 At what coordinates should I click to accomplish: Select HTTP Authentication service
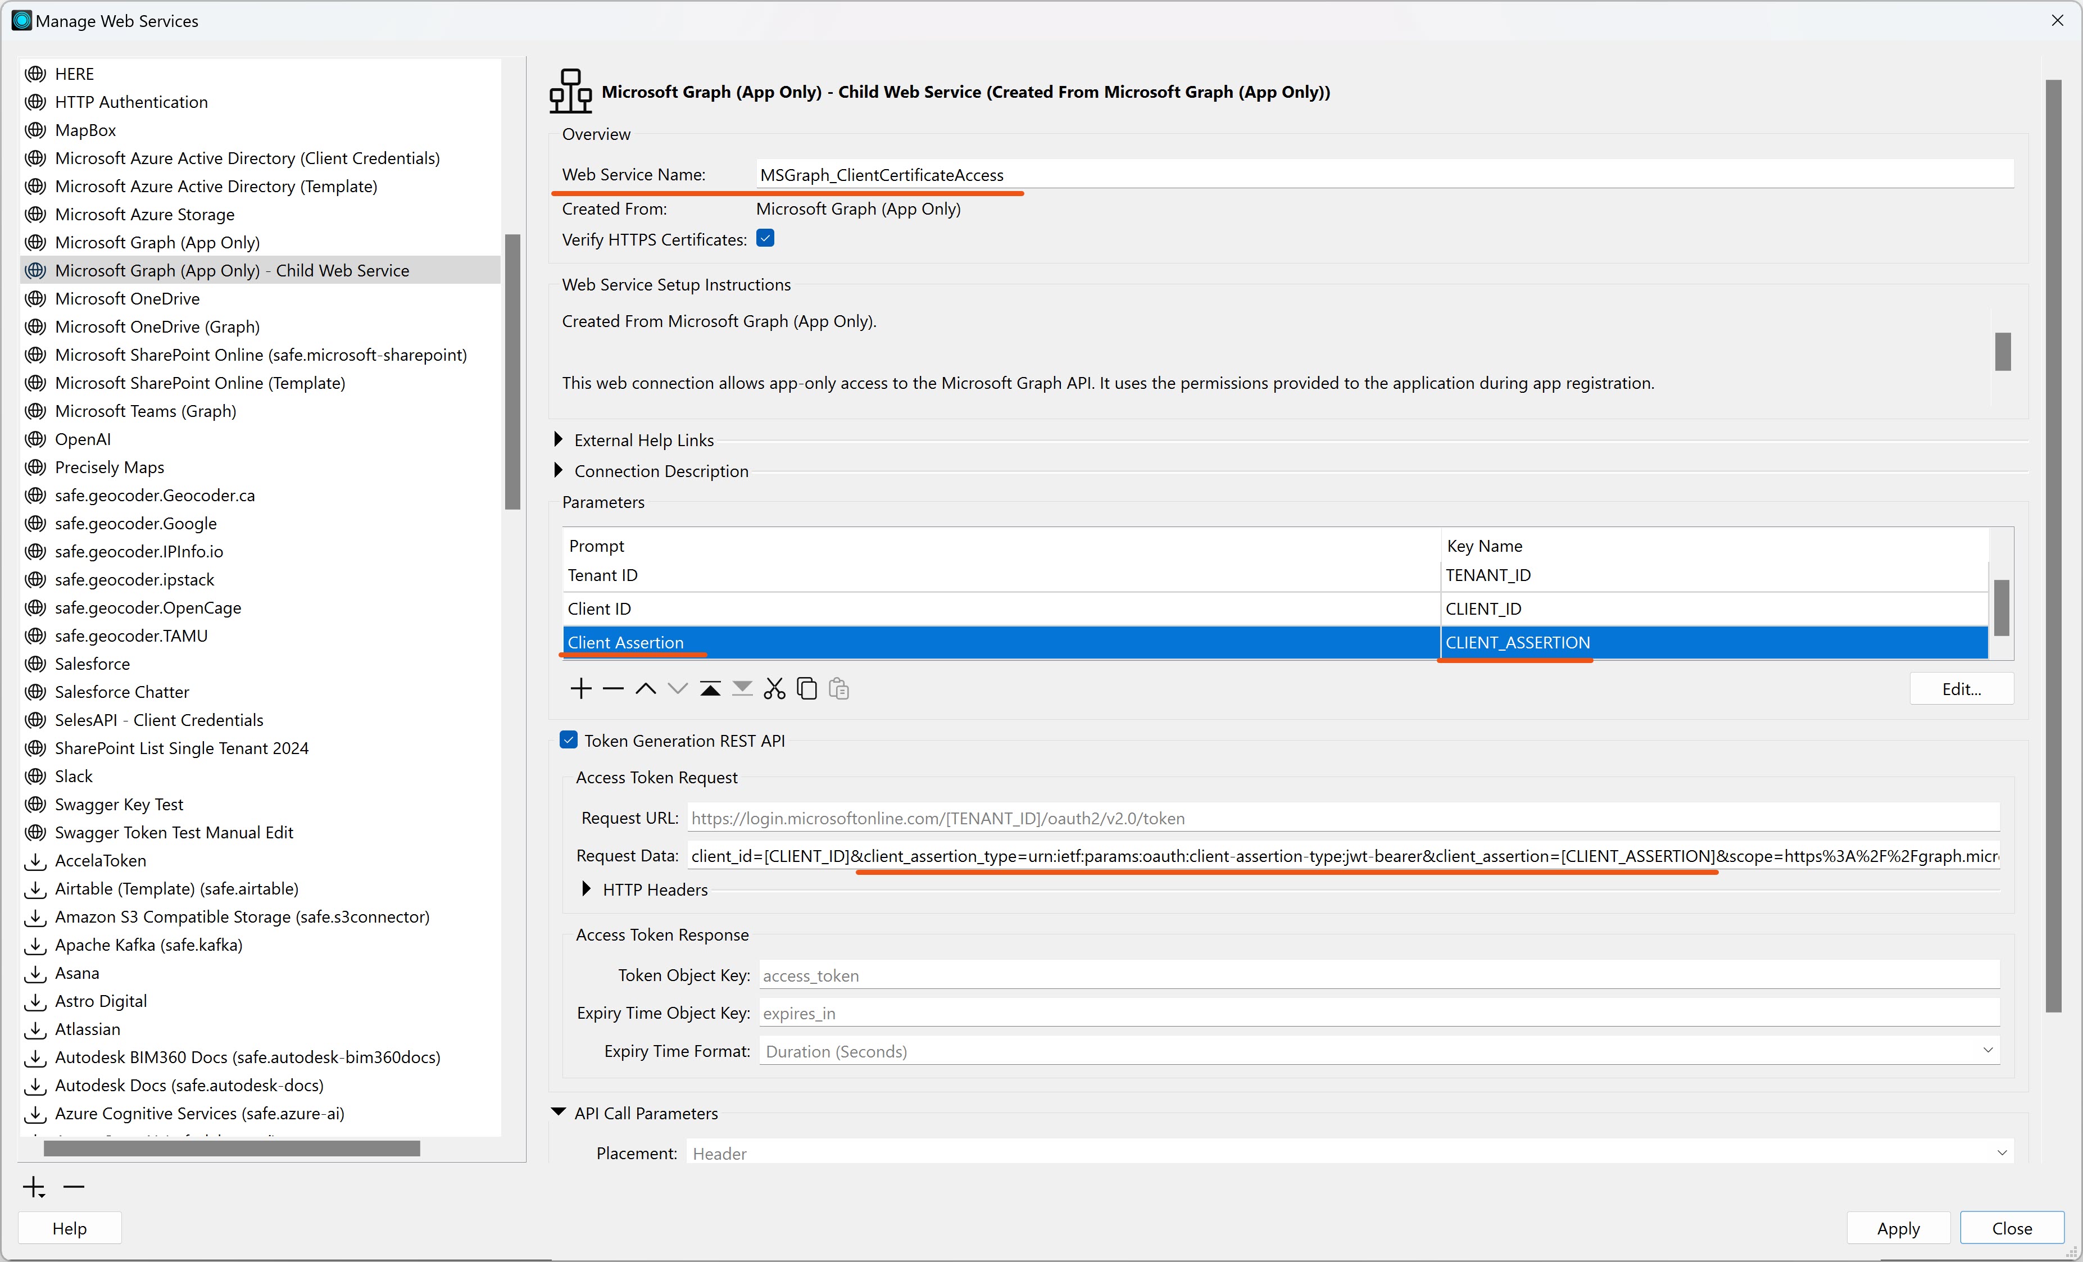point(131,102)
